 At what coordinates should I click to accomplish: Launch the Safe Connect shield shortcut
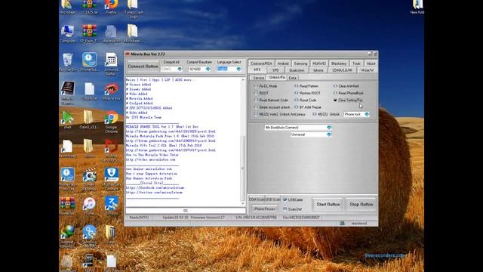[111, 179]
